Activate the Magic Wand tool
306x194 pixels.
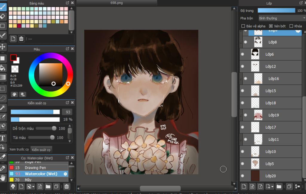coord(3,107)
